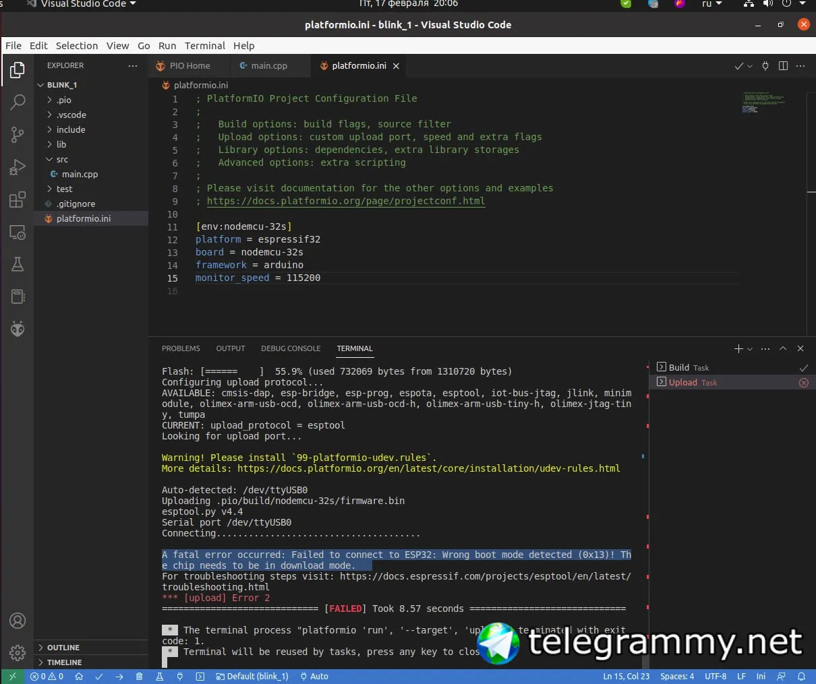Select the Build Task terminal entry

coord(688,367)
